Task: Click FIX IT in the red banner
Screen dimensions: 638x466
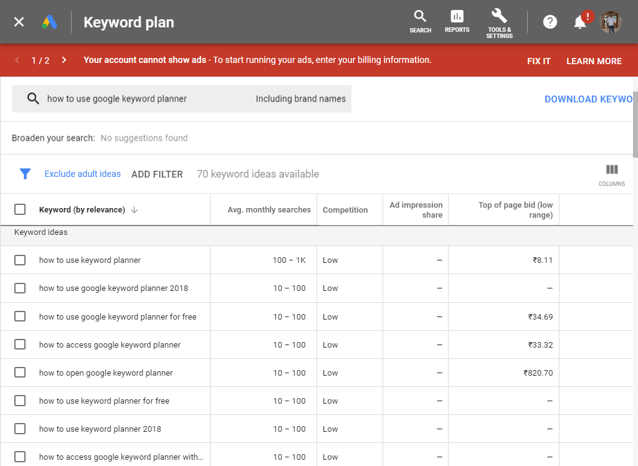Action: click(x=539, y=61)
